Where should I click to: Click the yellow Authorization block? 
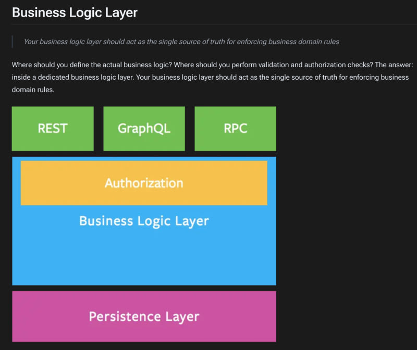[144, 183]
